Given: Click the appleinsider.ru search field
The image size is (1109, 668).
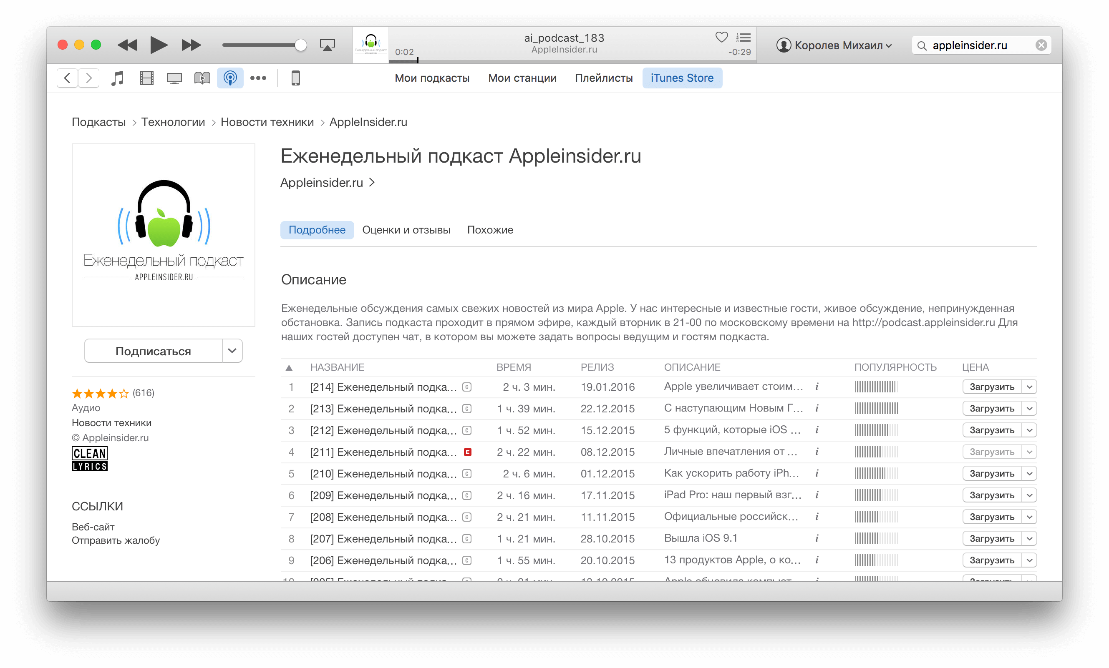Looking at the screenshot, I should (x=981, y=45).
